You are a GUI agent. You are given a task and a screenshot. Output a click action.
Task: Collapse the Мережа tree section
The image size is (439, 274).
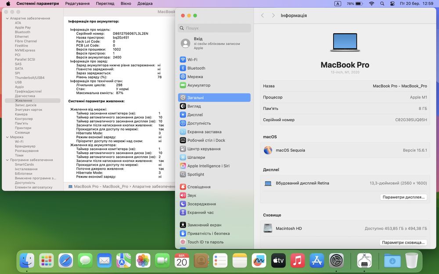click(7, 137)
